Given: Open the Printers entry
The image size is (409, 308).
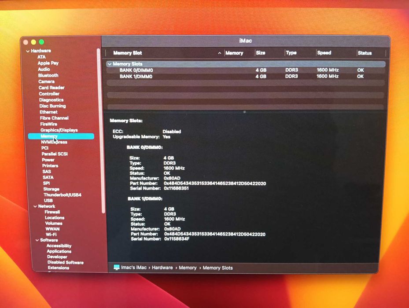Looking at the screenshot, I should click(x=50, y=166).
